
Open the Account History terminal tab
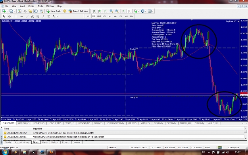click(22, 142)
